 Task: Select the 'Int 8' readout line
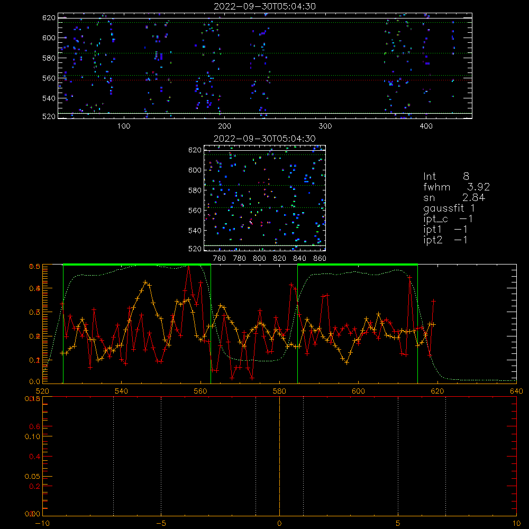(x=446, y=177)
